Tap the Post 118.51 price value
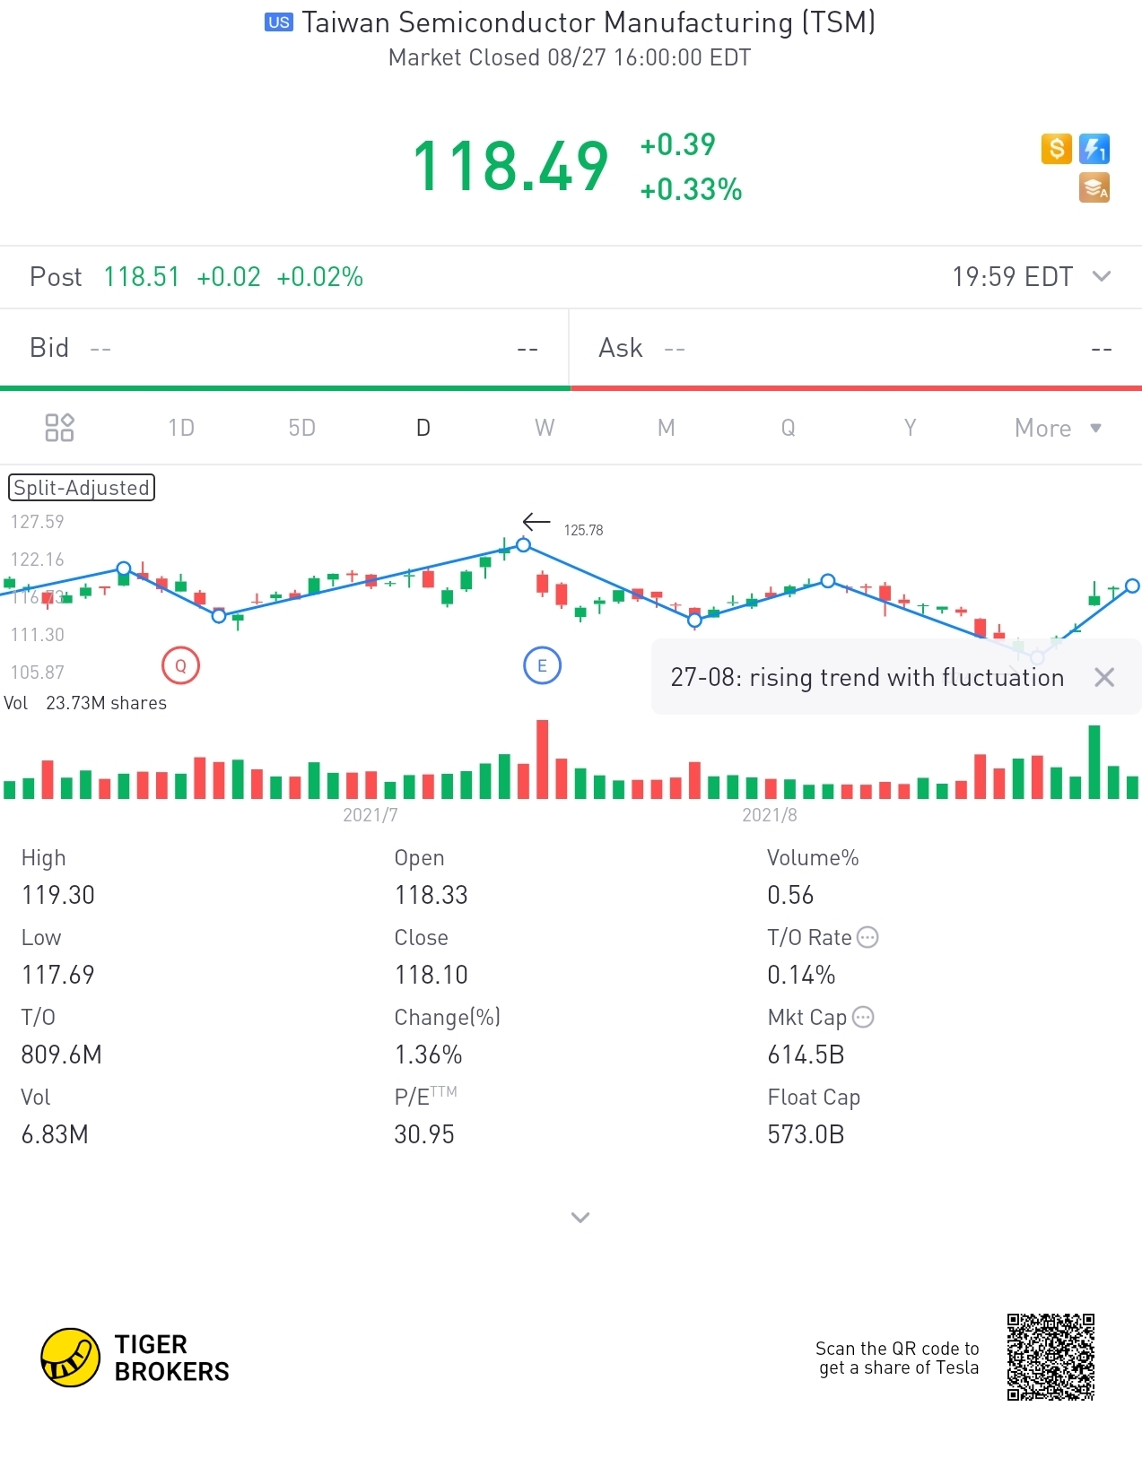The image size is (1142, 1467). tap(142, 276)
